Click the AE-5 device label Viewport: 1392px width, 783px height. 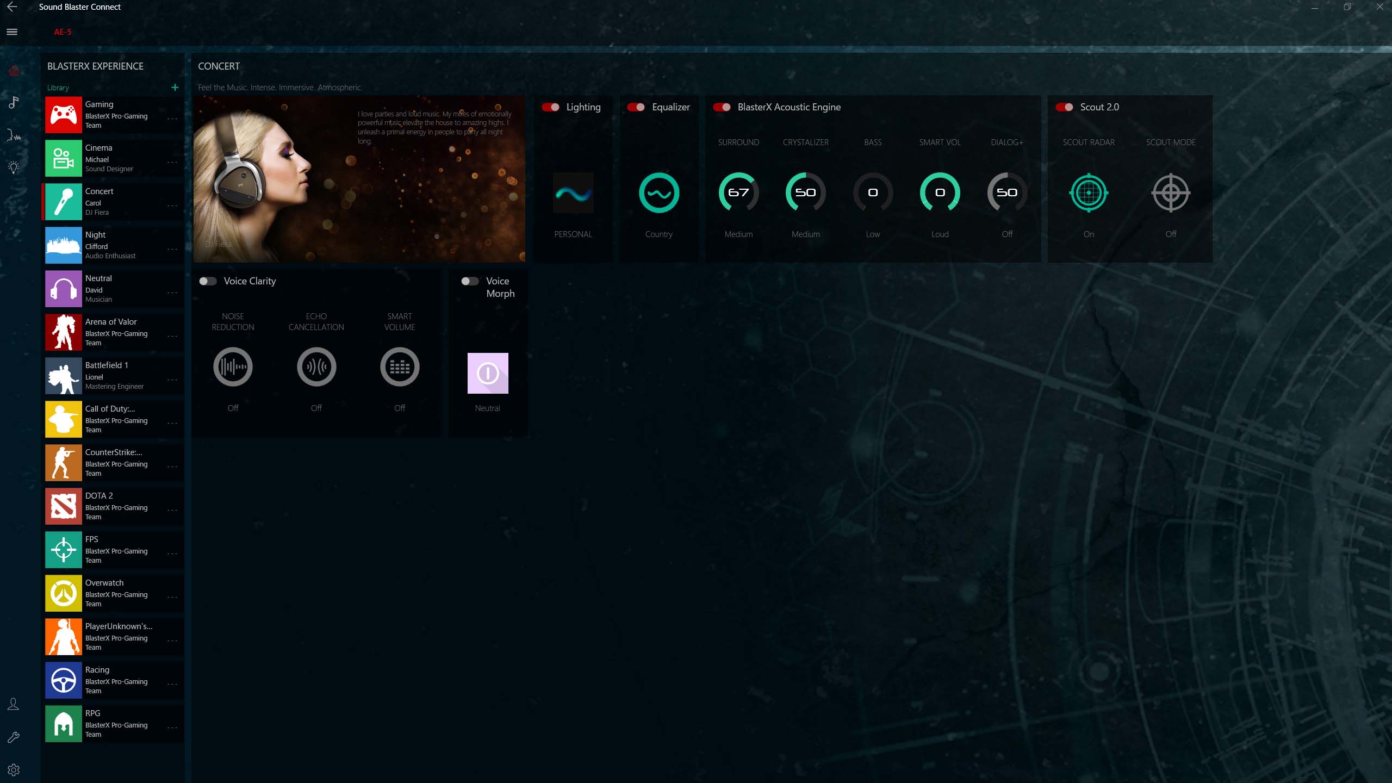coord(63,32)
